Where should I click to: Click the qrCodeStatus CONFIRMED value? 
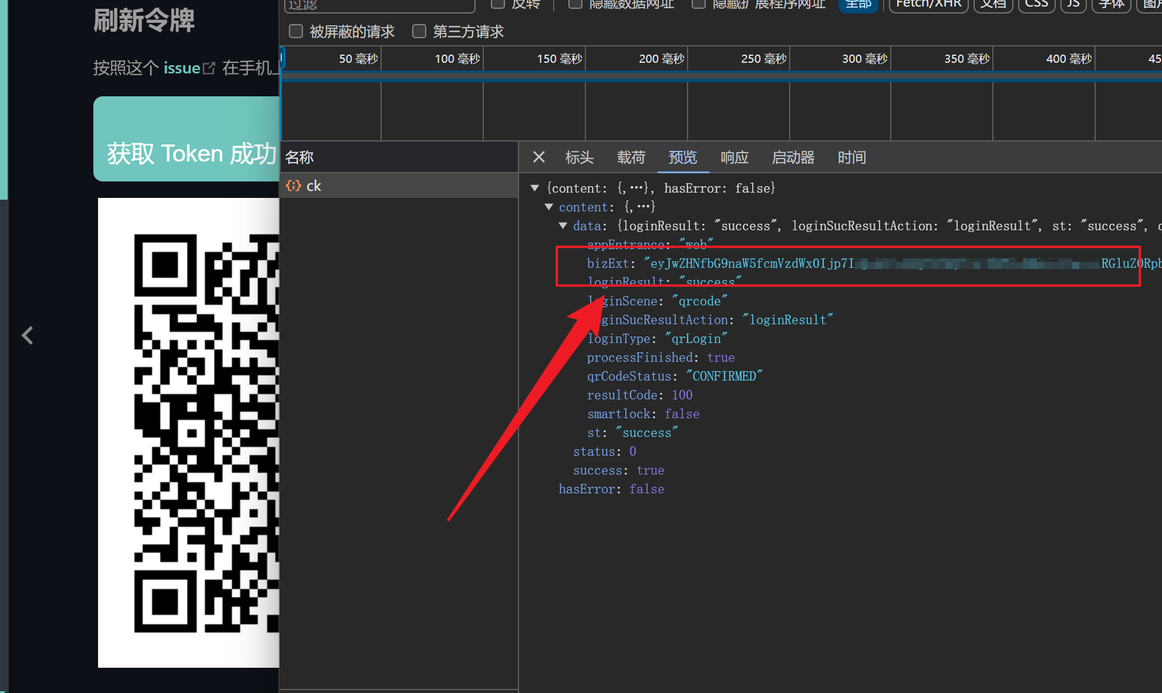(x=724, y=376)
